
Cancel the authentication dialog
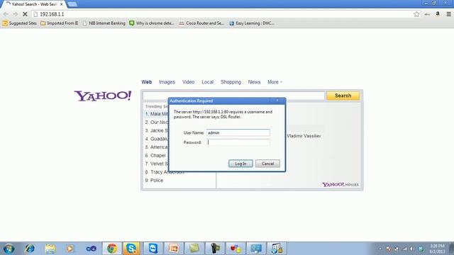click(267, 164)
